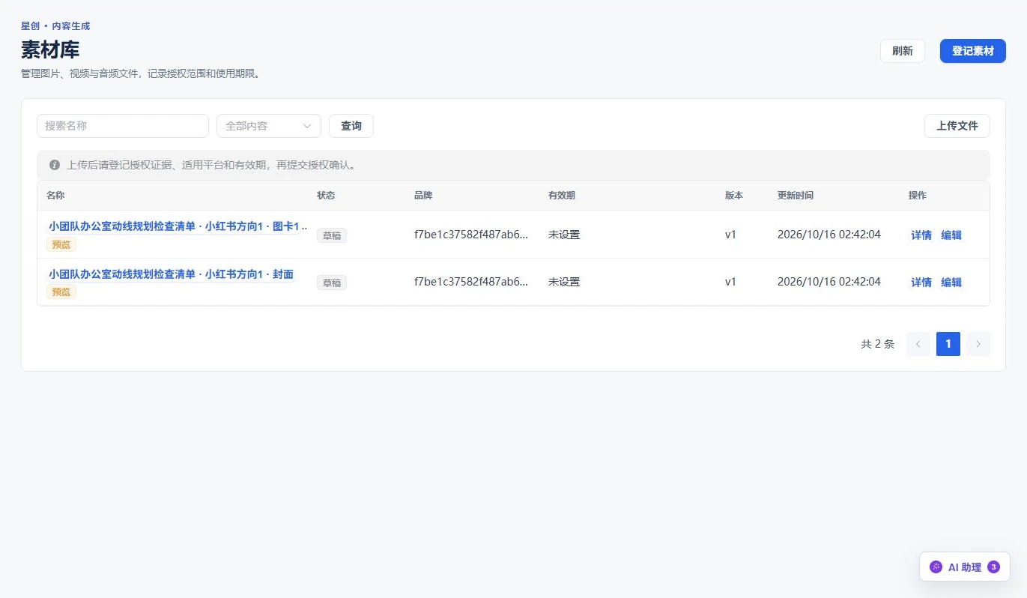Screen dimensions: 1027x598
Task: Click the 版本 column header
Action: coord(734,196)
